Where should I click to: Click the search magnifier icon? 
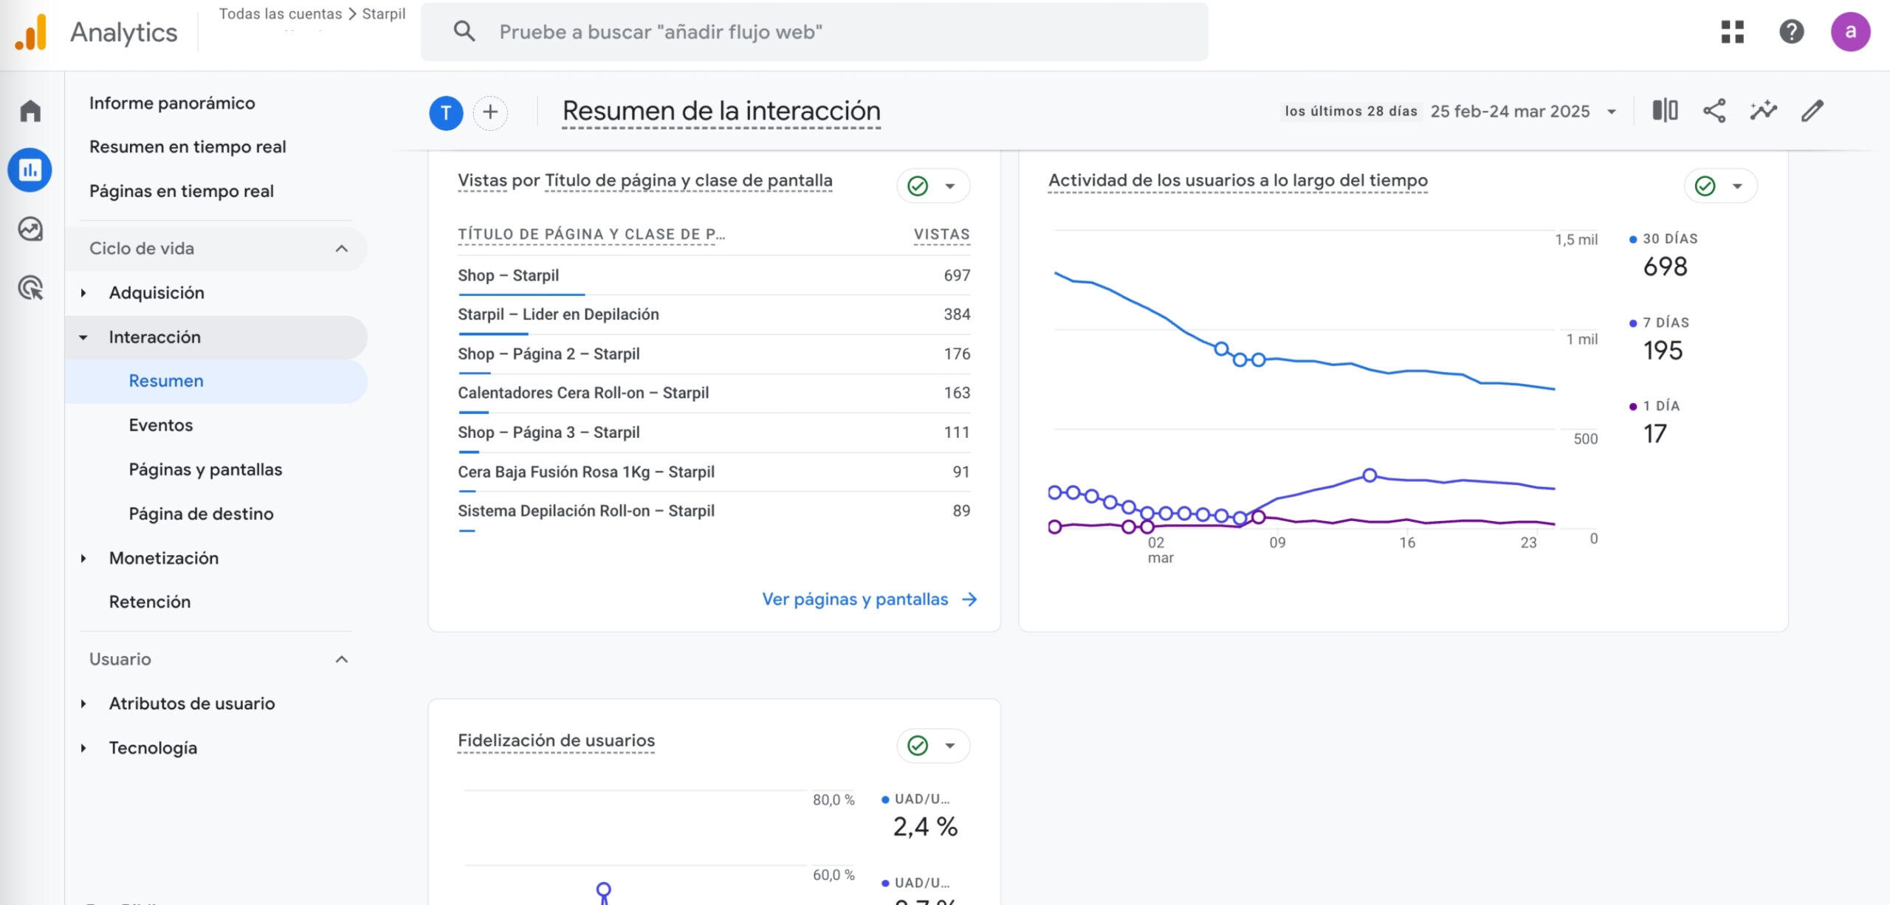(464, 31)
